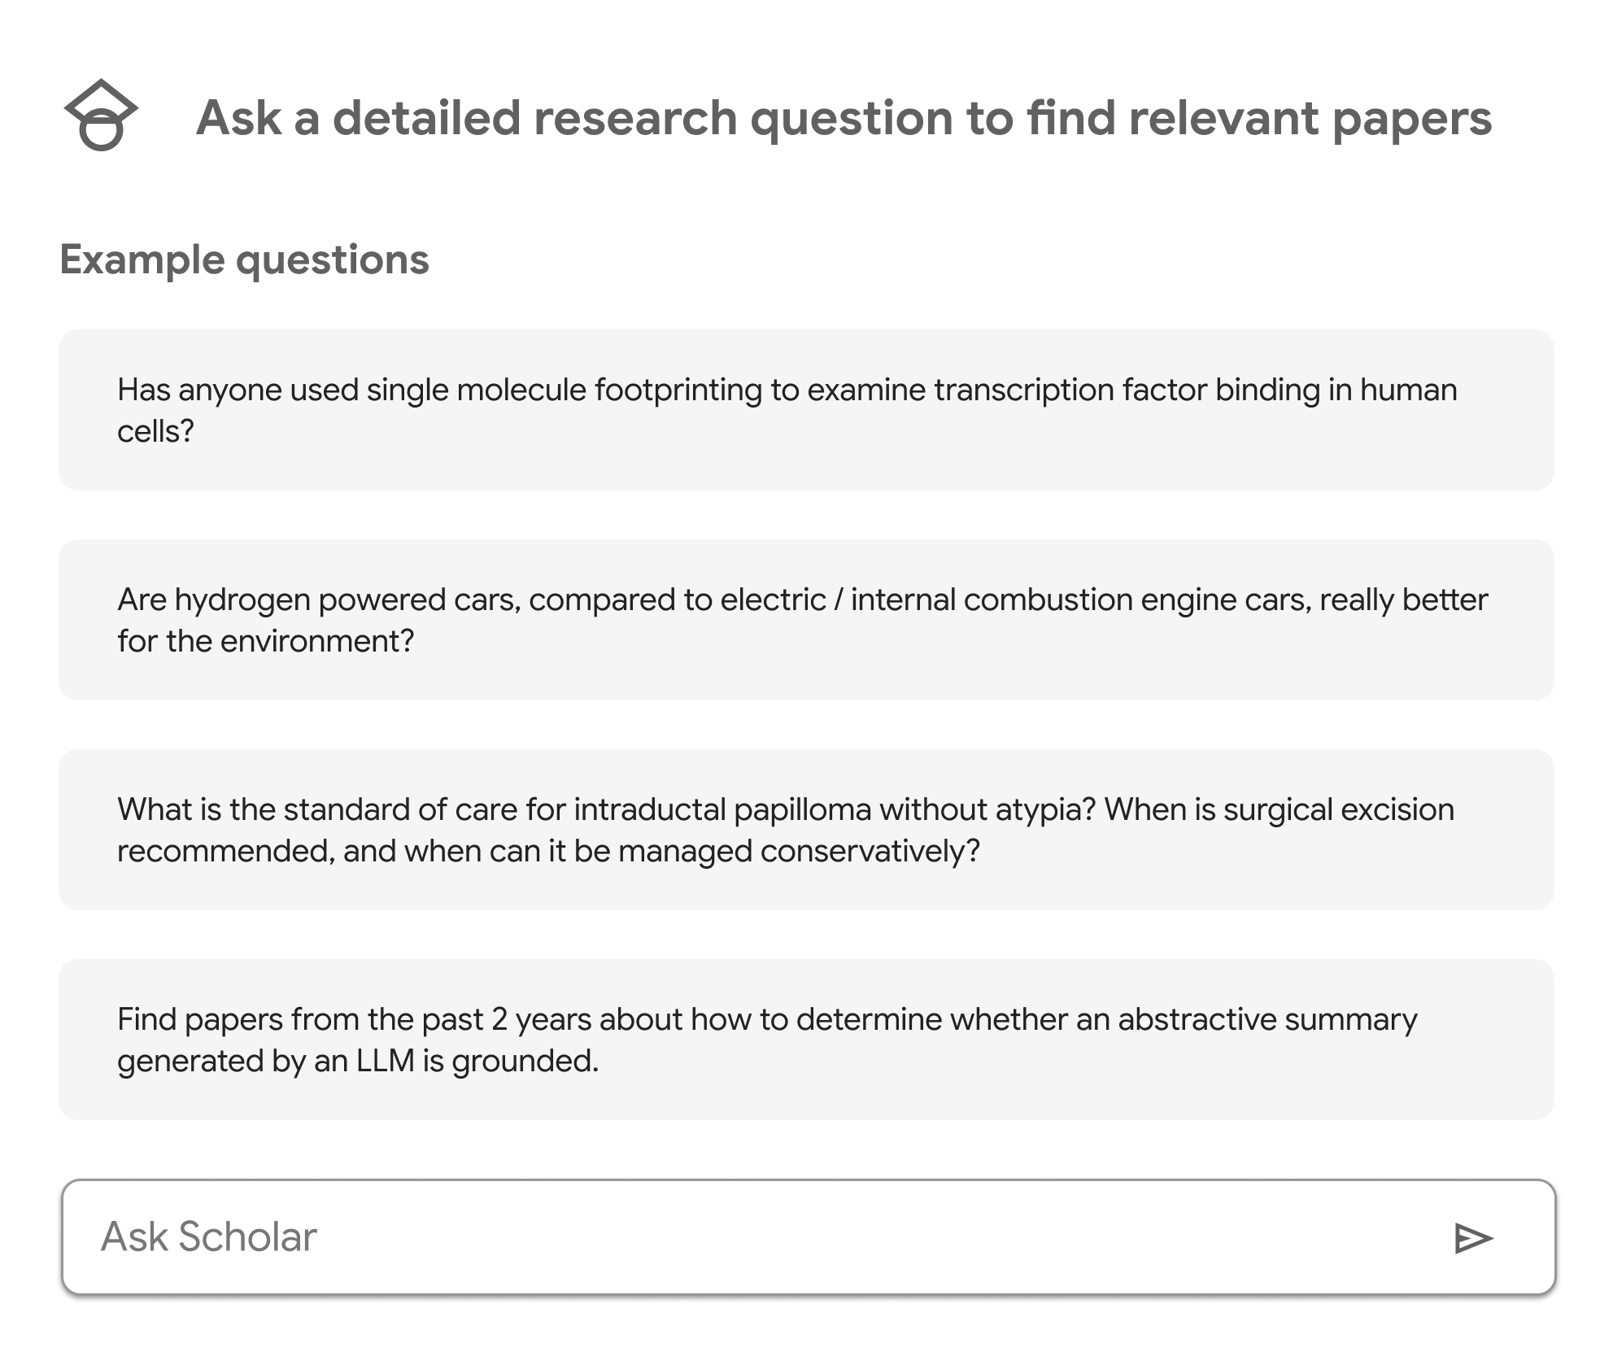The image size is (1613, 1369).
Task: Click the Scholar icon beside the page title
Action: tap(101, 116)
